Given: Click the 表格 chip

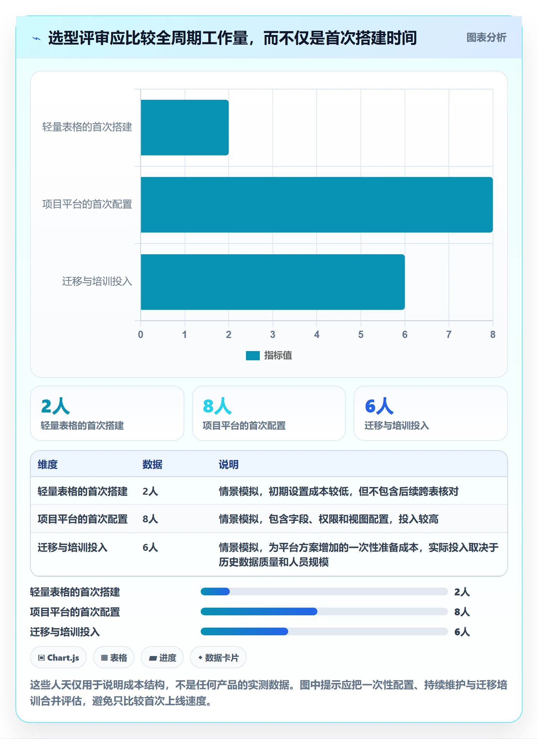Looking at the screenshot, I should click(114, 658).
